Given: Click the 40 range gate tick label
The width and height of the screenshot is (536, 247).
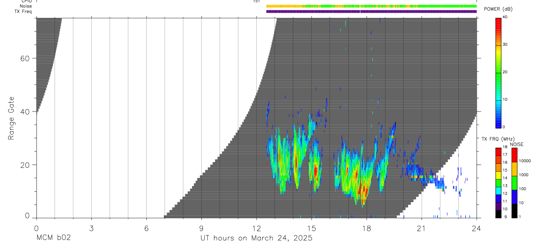Looking at the screenshot, I should 25,112.
